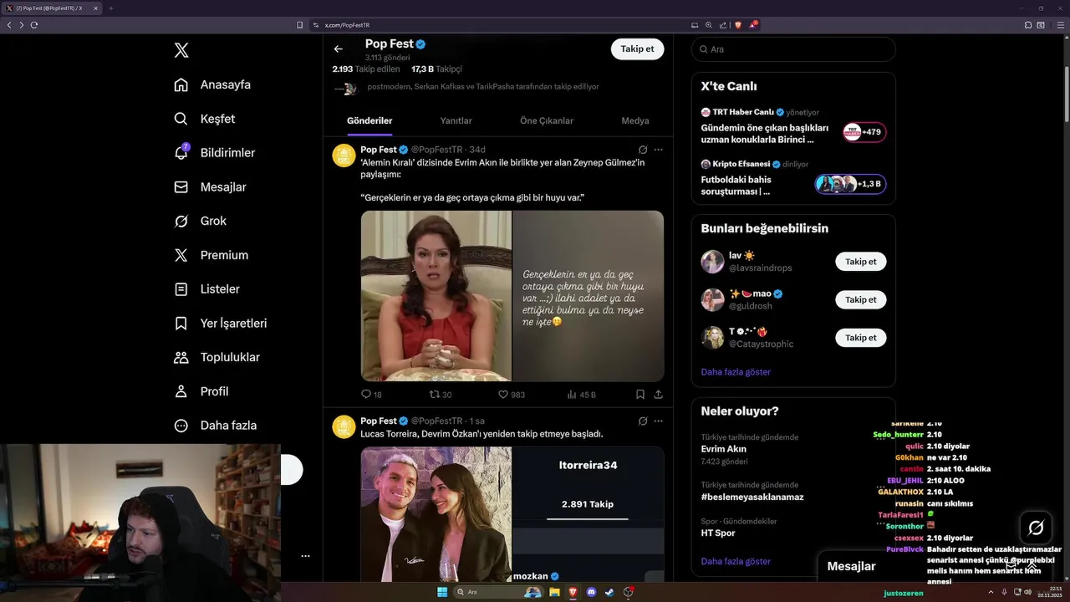Bookmark the Zeynep Gülmez post
Viewport: 1070px width, 602px height.
(639, 395)
